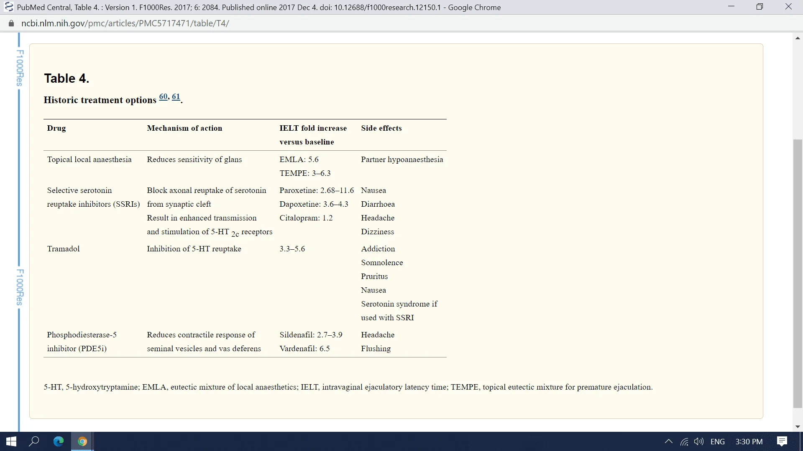Viewport: 803px width, 451px height.
Task: Click 'Pruritus' side effect
Action: tap(374, 276)
